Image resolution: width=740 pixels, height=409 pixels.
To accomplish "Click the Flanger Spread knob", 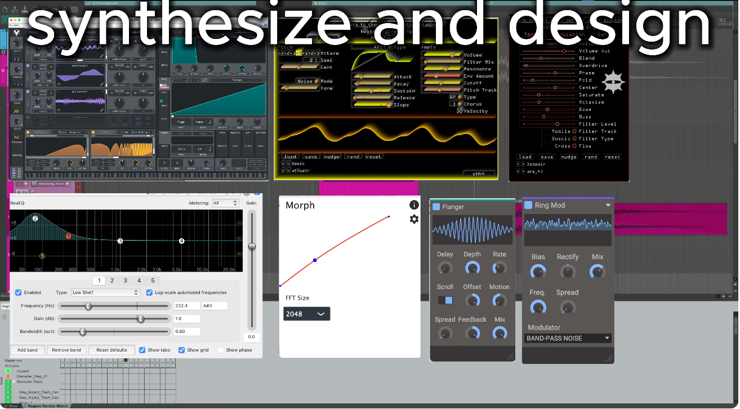I will point(445,334).
